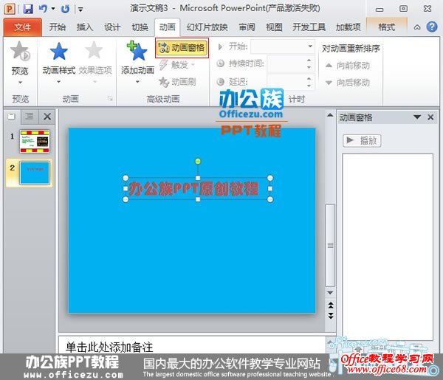Open the Slide Show (幻灯片放映) ribbon tab
The height and width of the screenshot is (380, 443).
[207, 27]
